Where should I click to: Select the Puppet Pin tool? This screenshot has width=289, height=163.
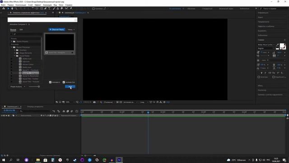(x=71, y=9)
